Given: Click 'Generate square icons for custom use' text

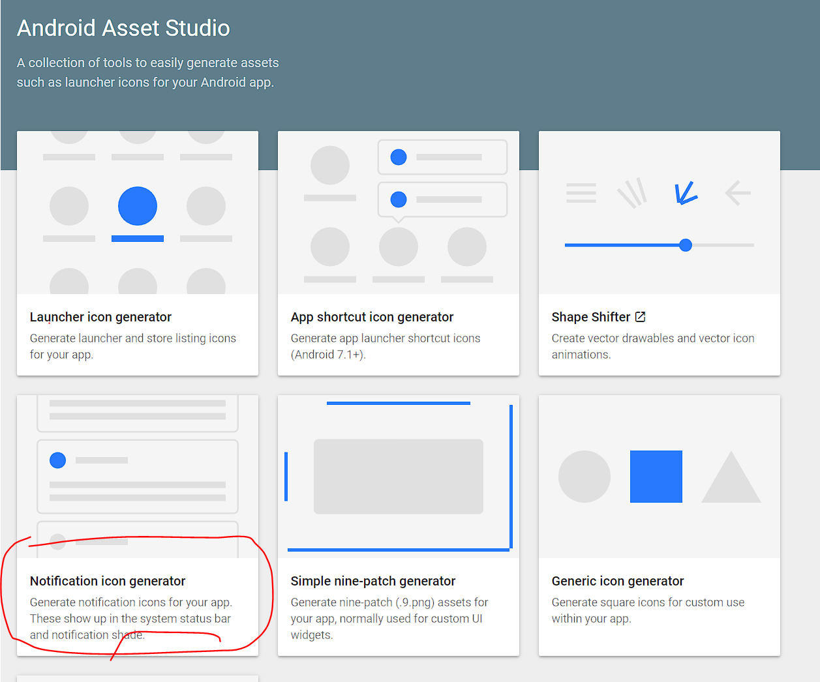Looking at the screenshot, I should 648,602.
